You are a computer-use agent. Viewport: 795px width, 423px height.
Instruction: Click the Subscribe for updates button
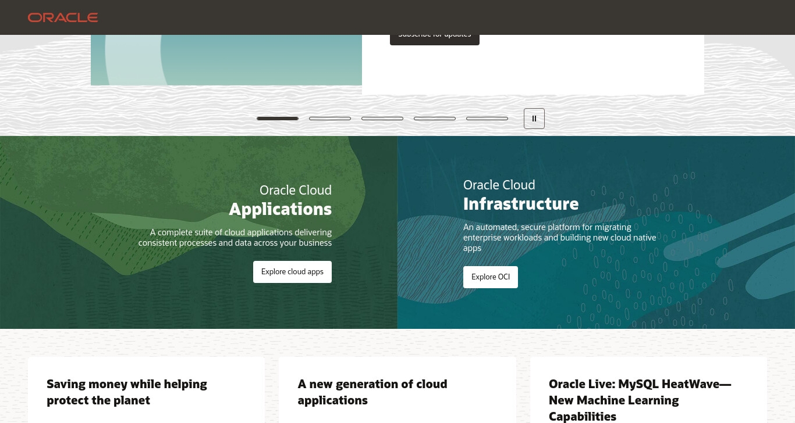coord(435,40)
